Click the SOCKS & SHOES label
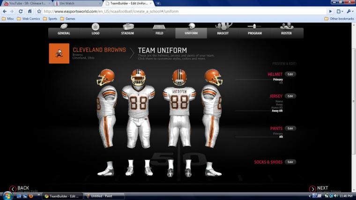356x200 pixels. tap(268, 162)
